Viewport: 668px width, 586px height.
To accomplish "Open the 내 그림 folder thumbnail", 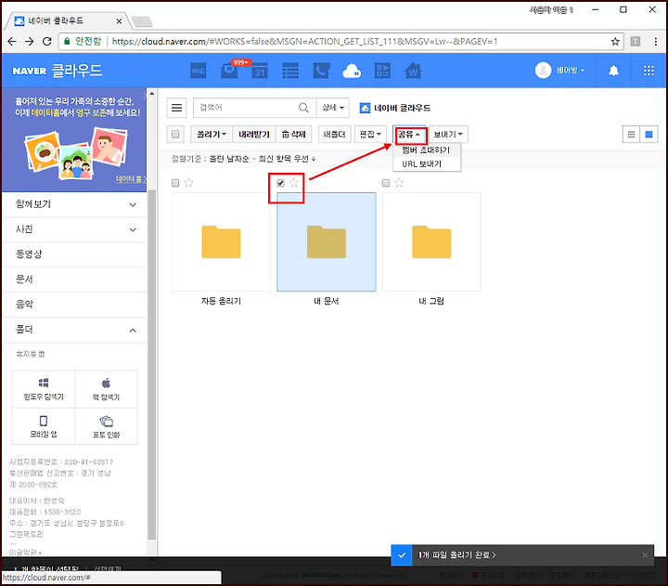I will click(x=431, y=241).
